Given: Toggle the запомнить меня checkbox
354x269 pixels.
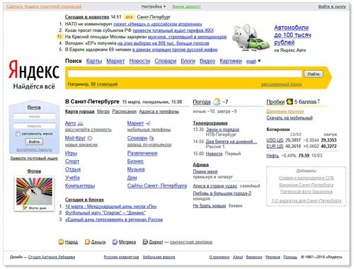Looking at the screenshot, I should pyautogui.click(x=18, y=134).
